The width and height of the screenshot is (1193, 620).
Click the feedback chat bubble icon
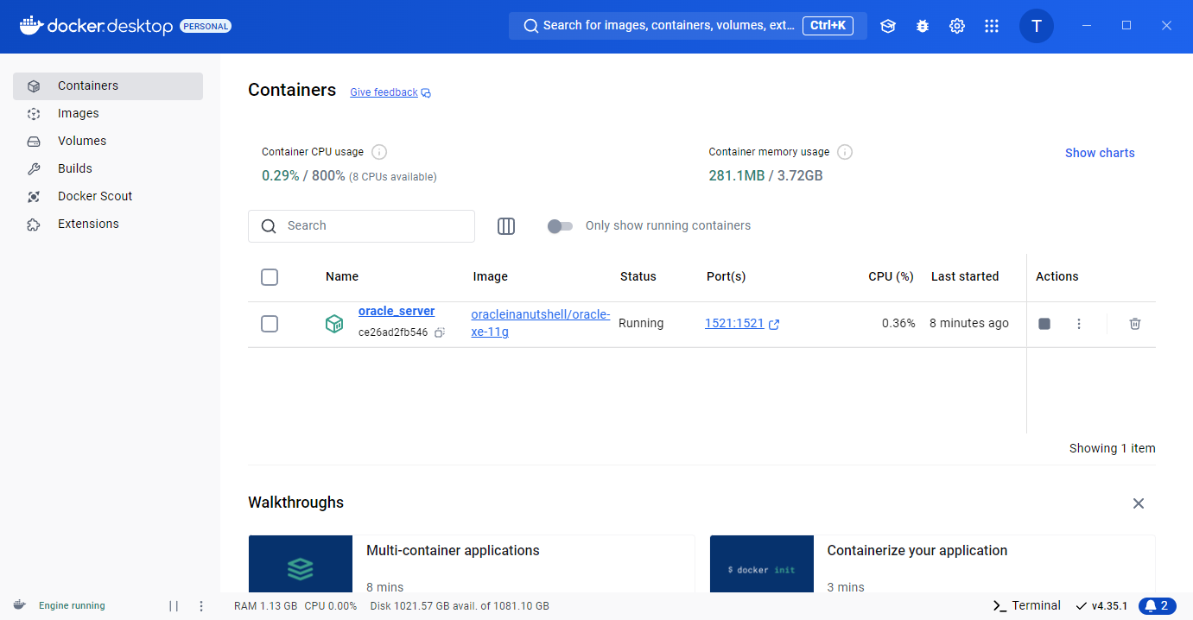pos(426,93)
